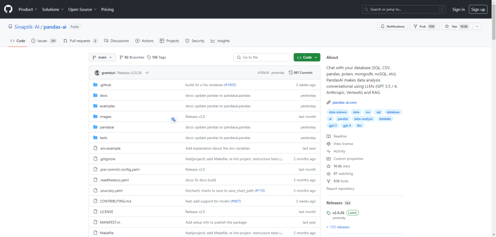Click the Notifications button
This screenshot has width=496, height=237.
pyautogui.click(x=392, y=27)
